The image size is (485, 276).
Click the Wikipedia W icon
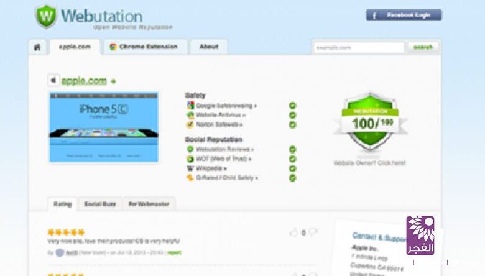(x=190, y=168)
